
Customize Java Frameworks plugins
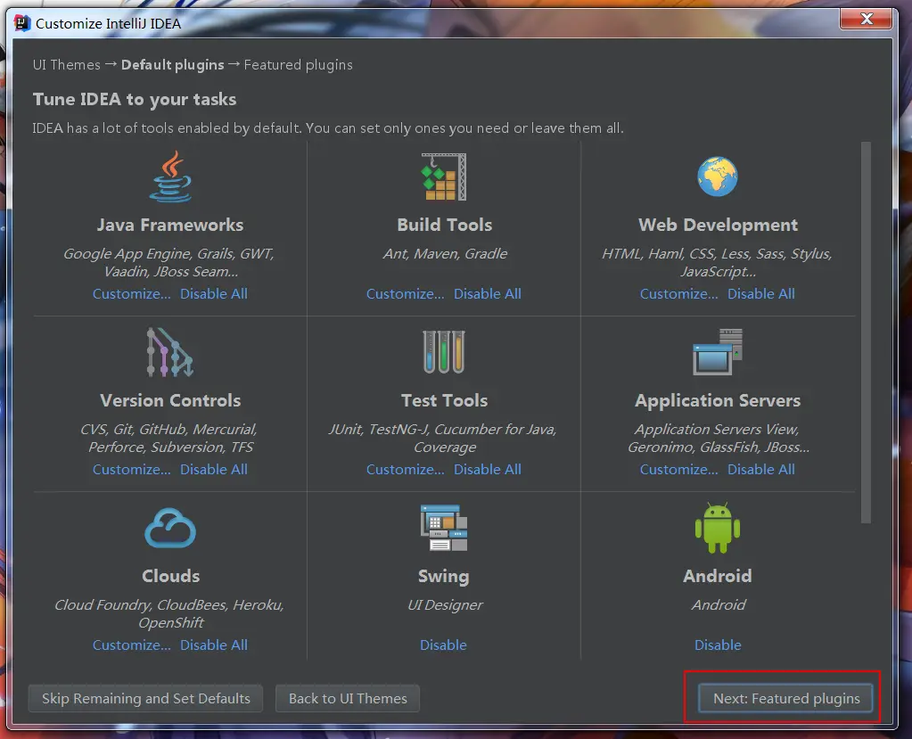[131, 293]
